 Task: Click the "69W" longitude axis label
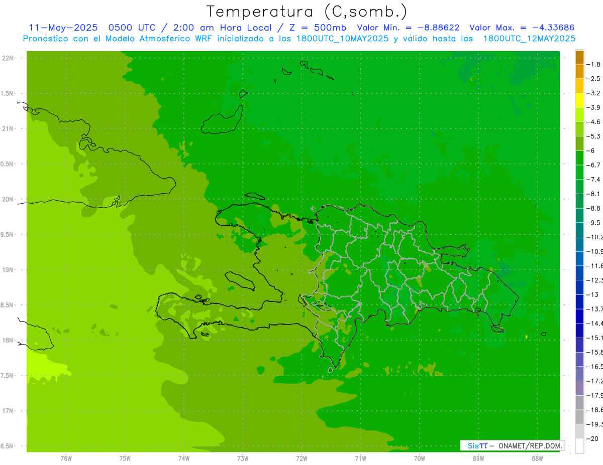tap(478, 458)
